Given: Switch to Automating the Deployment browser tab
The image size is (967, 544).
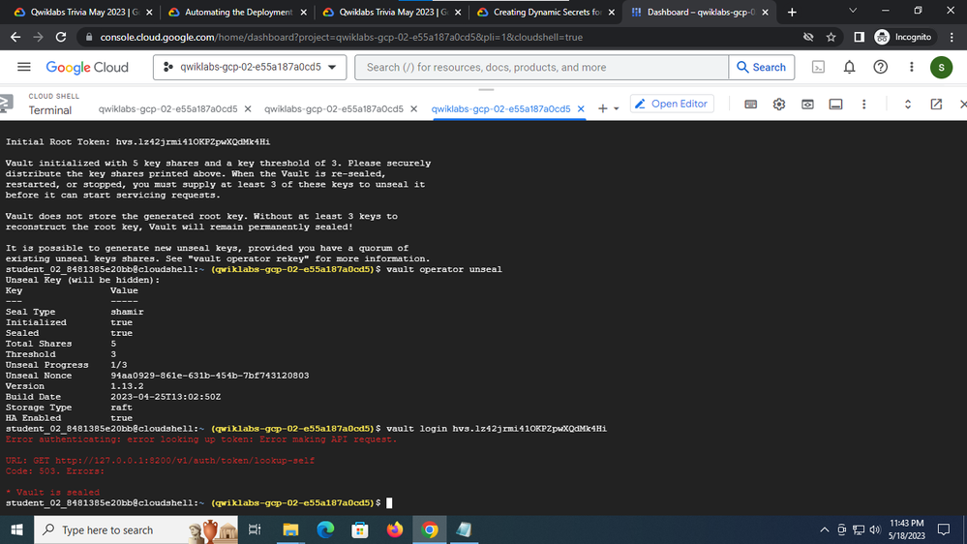Looking at the screenshot, I should (x=237, y=13).
